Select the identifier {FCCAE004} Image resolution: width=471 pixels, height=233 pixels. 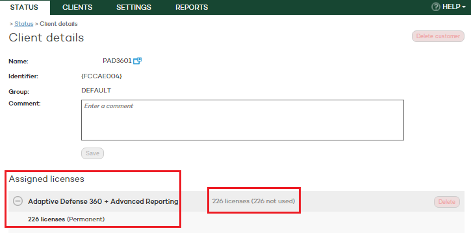point(101,76)
